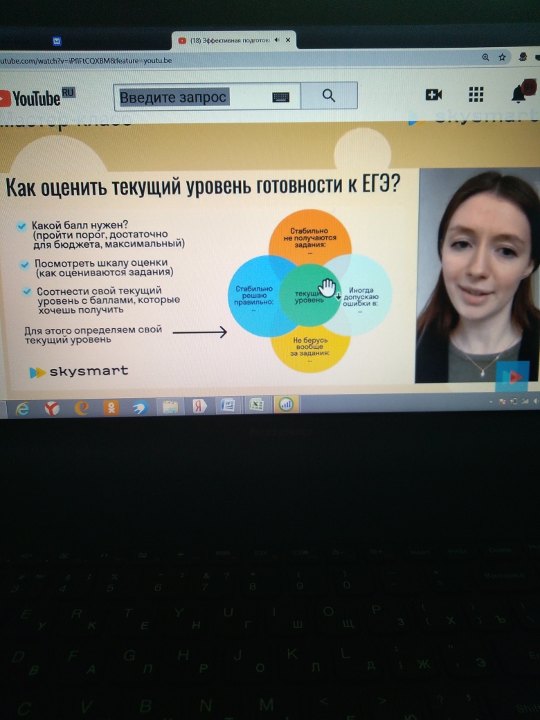The height and width of the screenshot is (720, 540).
Task: Launch Odnoklassniki from the taskbar
Action: (111, 408)
